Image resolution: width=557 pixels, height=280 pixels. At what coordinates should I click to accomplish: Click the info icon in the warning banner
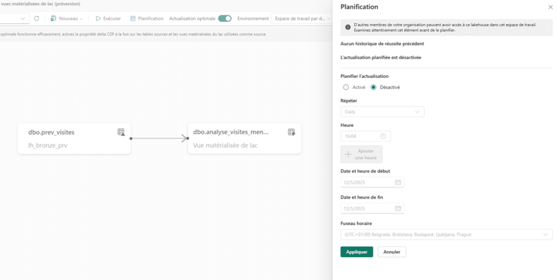point(348,27)
